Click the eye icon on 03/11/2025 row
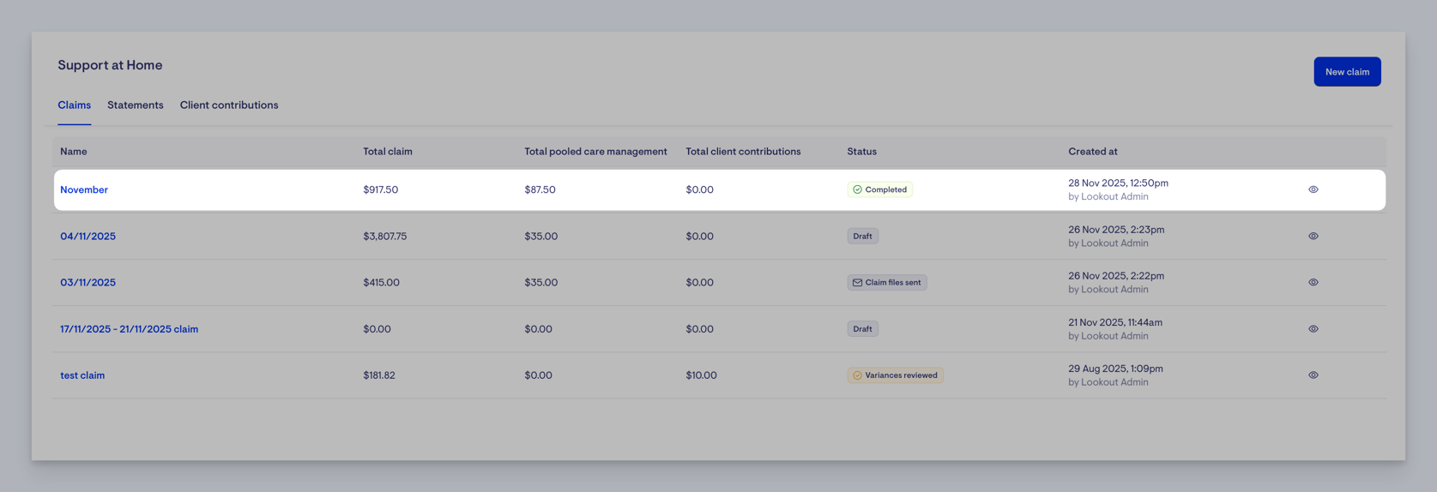 (x=1313, y=282)
